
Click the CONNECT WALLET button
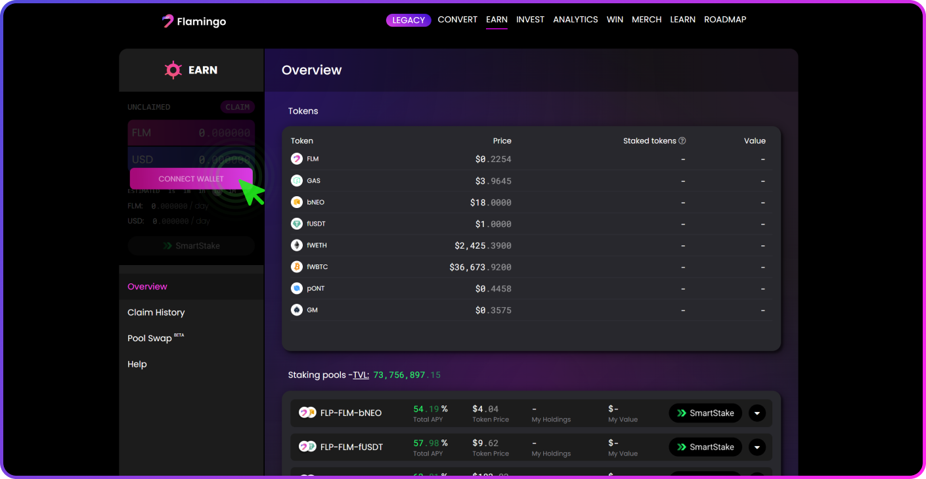(x=191, y=178)
